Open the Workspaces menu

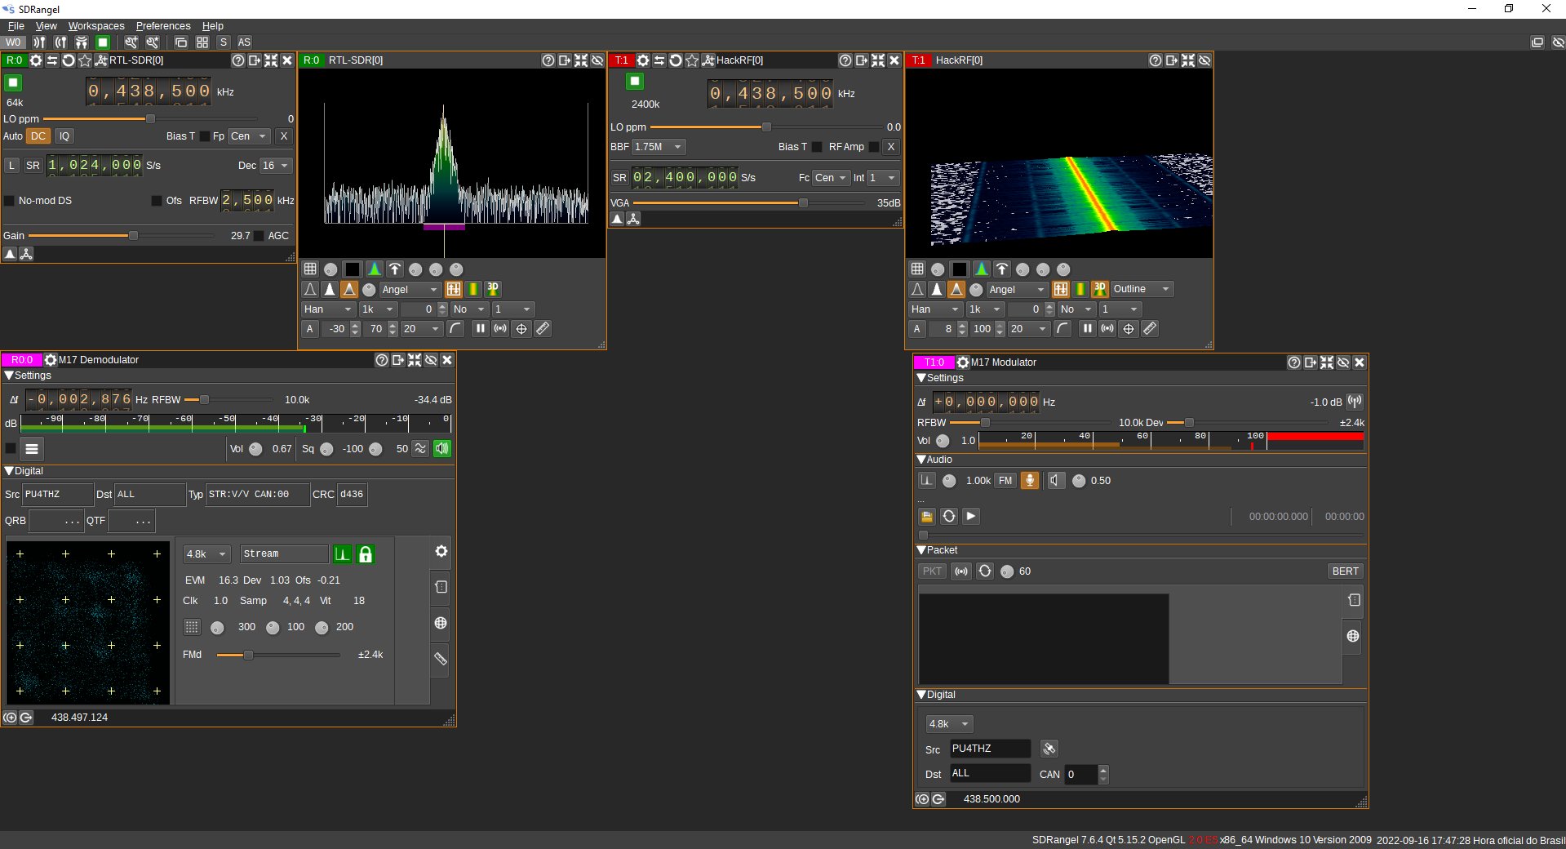[96, 26]
